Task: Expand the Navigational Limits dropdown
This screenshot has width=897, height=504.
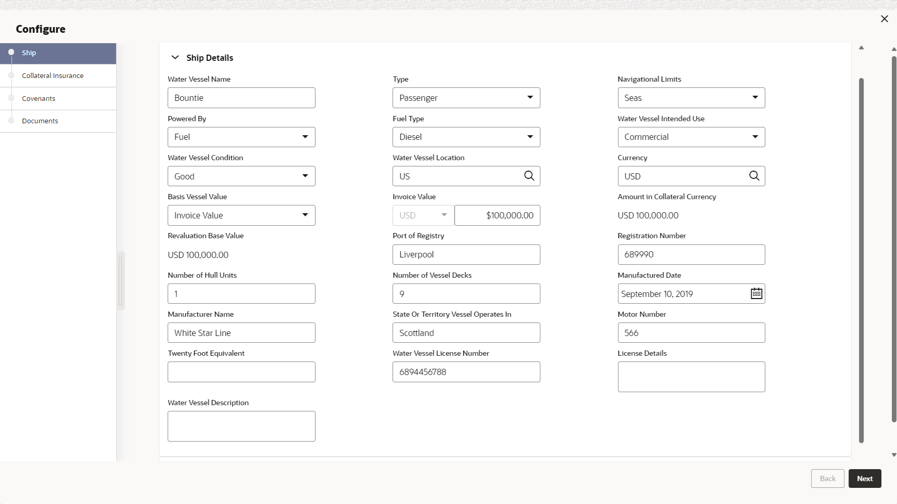Action: pyautogui.click(x=691, y=98)
